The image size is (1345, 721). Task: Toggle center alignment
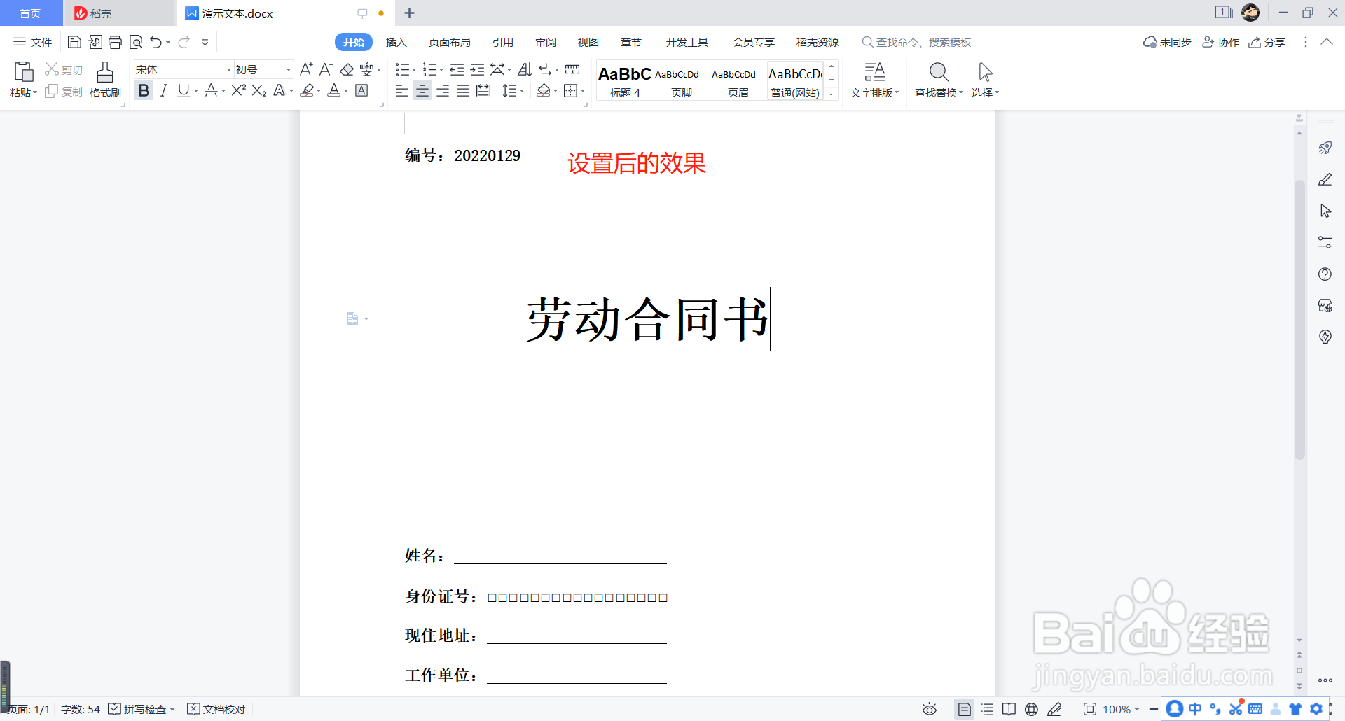[422, 90]
